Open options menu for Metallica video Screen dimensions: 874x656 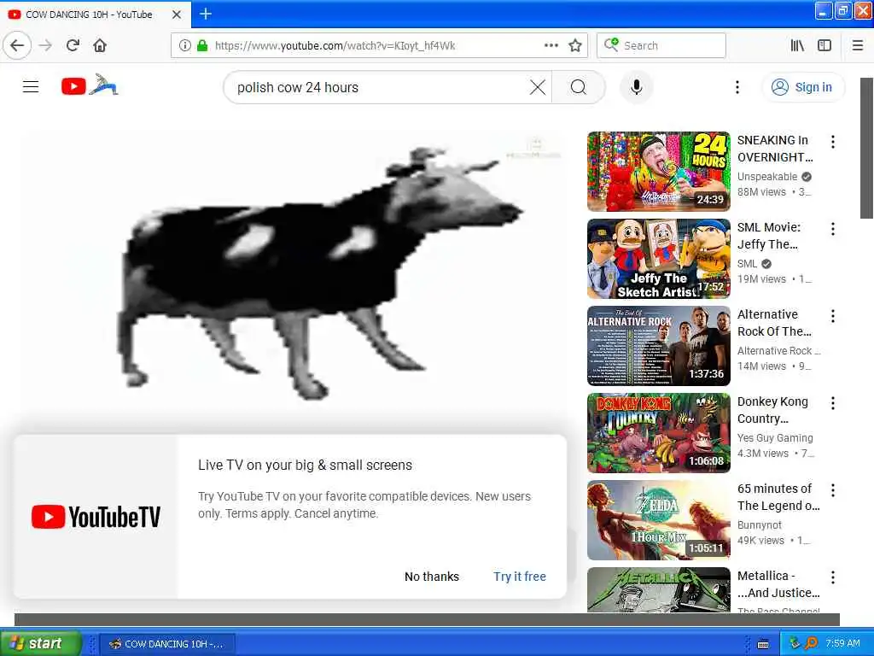[833, 577]
